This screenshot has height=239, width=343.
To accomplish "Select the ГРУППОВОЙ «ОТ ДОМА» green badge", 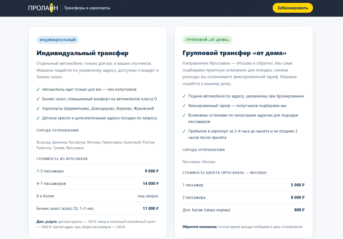I will coord(207,40).
